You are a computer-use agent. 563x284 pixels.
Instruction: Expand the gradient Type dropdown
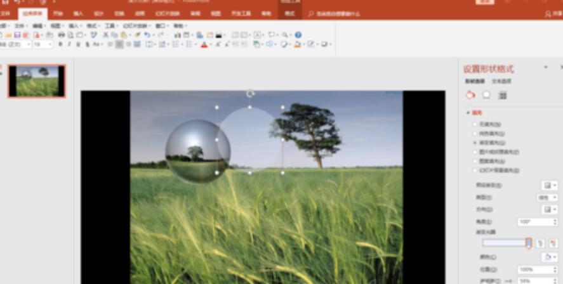click(x=547, y=197)
